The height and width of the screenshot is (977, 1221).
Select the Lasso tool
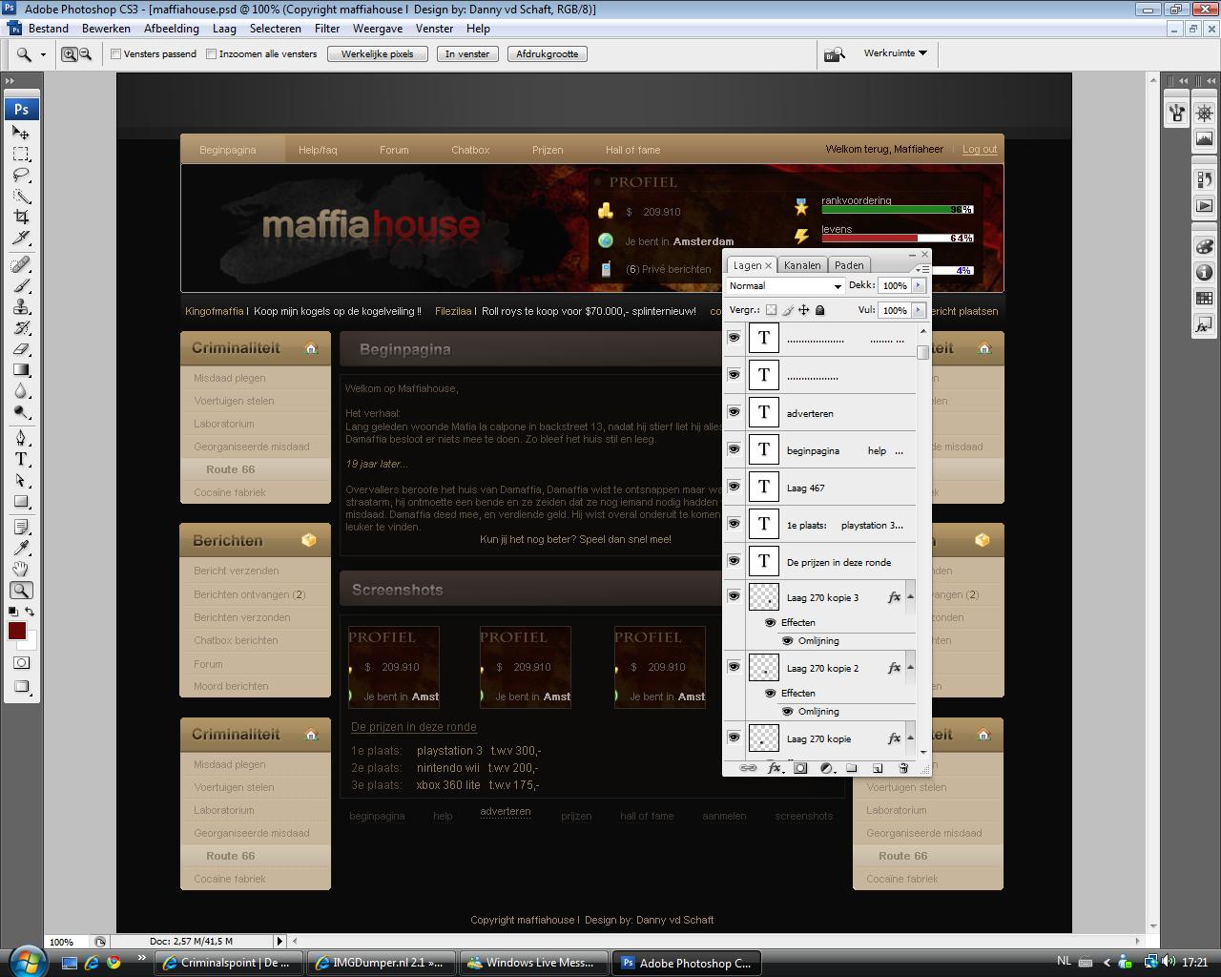(x=21, y=176)
